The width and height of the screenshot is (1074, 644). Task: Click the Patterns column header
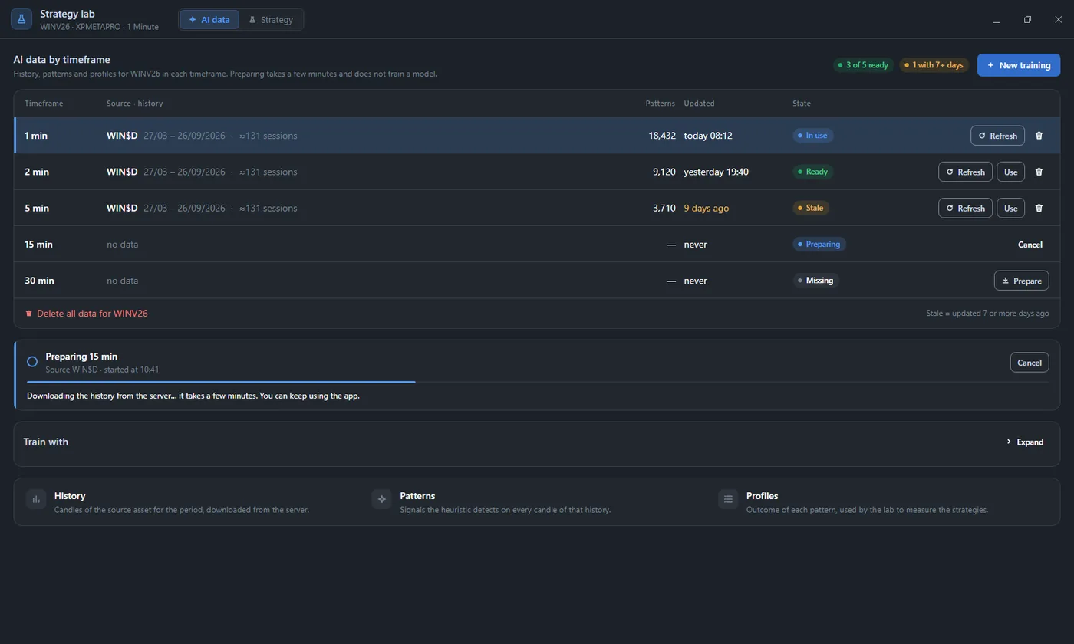[x=661, y=103]
